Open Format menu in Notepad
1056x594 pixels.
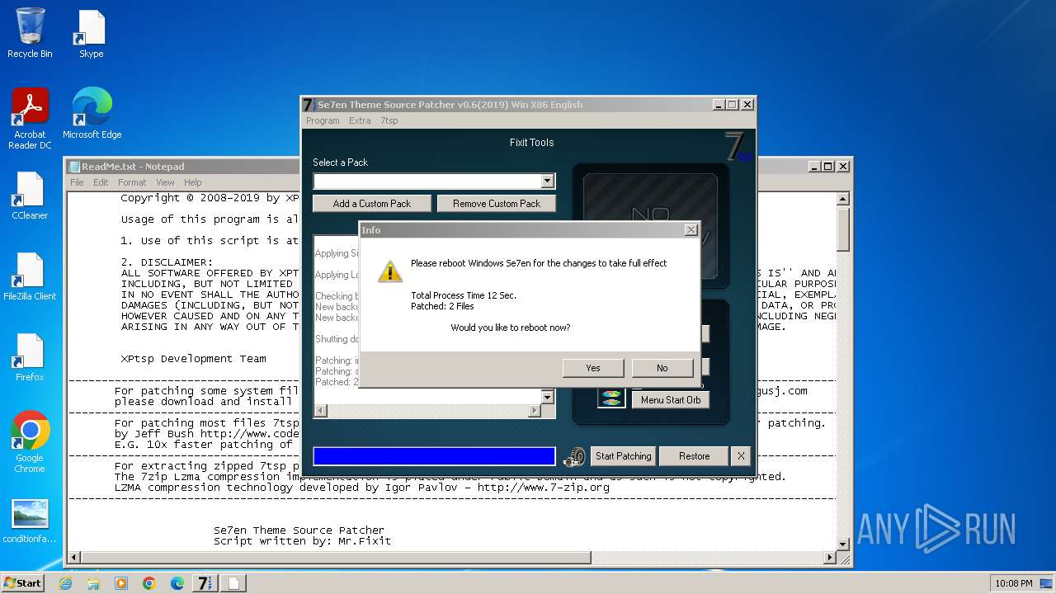[x=132, y=182]
